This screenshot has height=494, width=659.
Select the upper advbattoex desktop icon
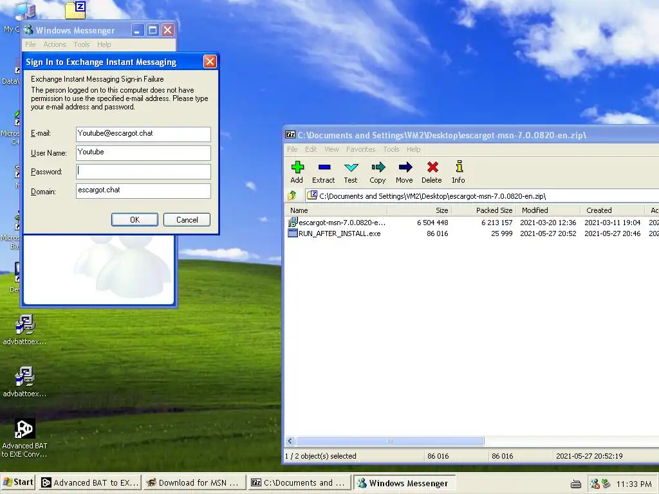pos(24,324)
